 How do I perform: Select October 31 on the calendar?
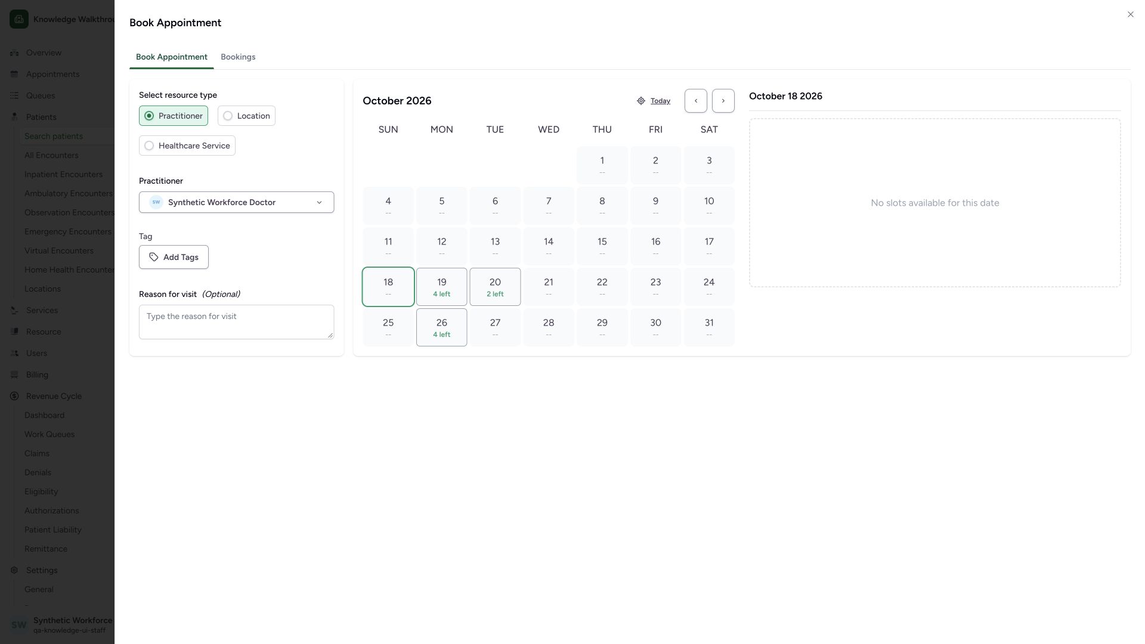tap(709, 327)
